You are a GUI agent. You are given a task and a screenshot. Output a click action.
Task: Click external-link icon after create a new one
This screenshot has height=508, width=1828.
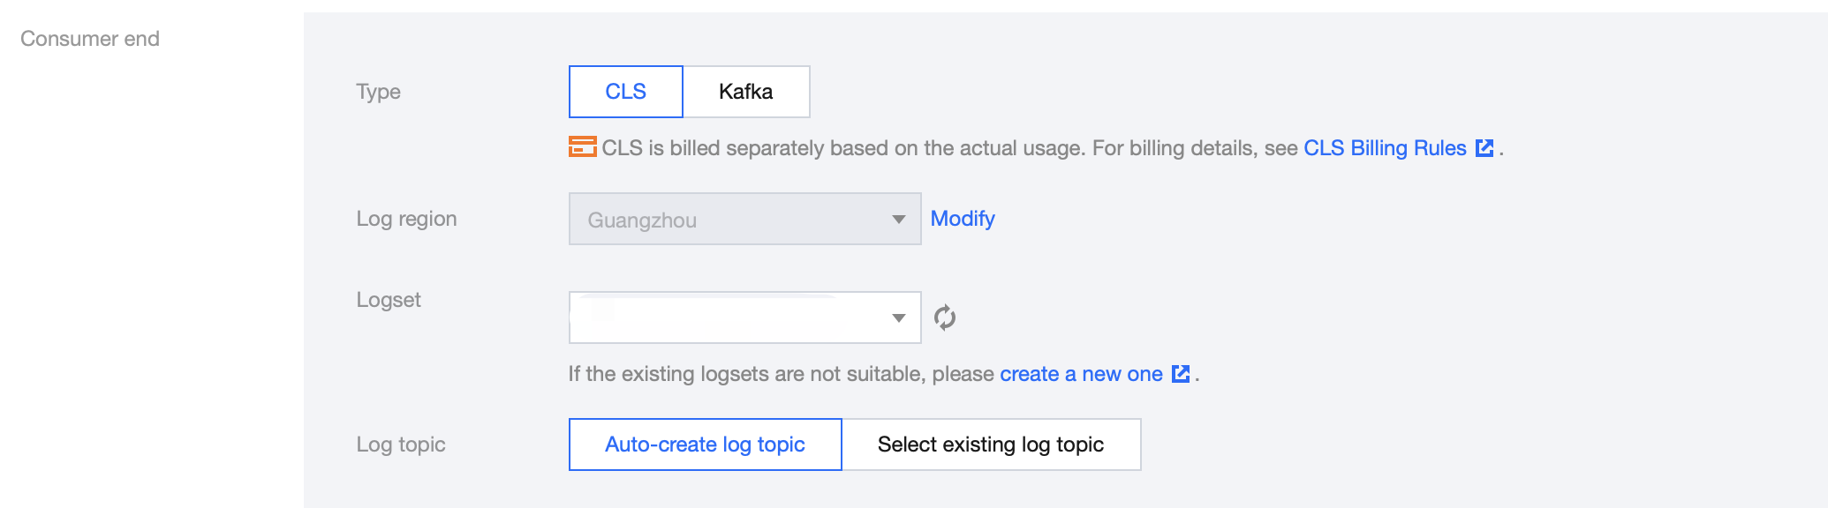[x=1181, y=374]
